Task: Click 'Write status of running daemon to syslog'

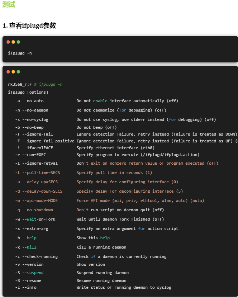Action: click(124, 287)
